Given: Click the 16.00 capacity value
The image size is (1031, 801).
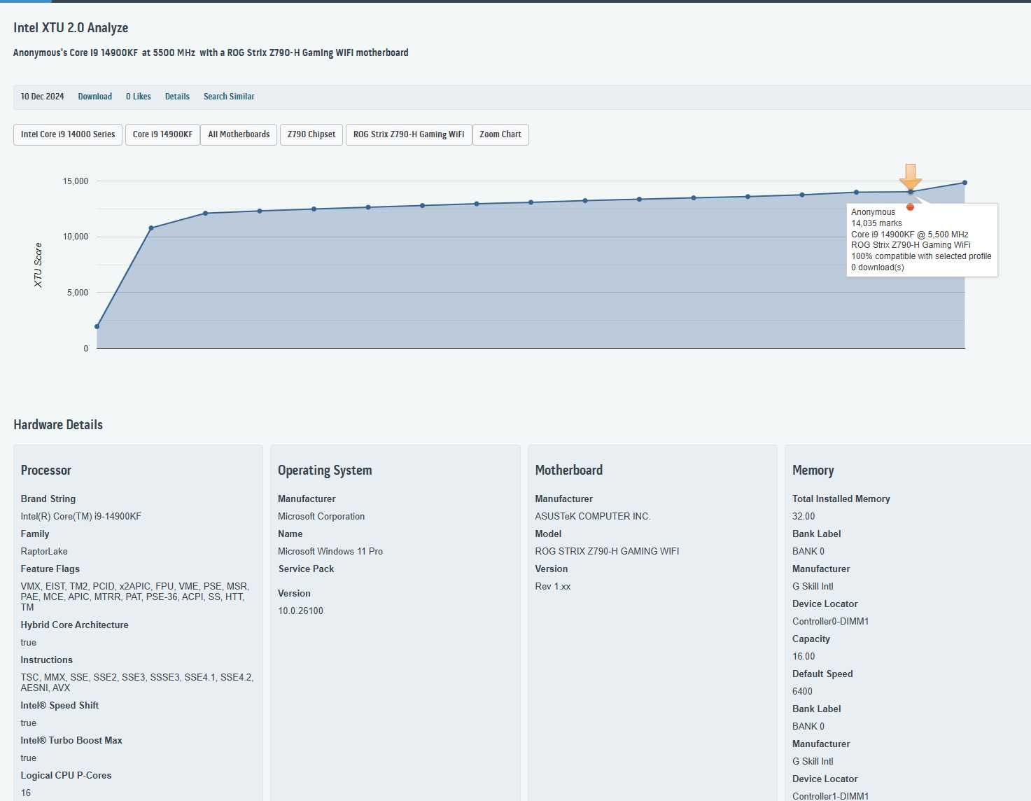Looking at the screenshot, I should pos(804,656).
